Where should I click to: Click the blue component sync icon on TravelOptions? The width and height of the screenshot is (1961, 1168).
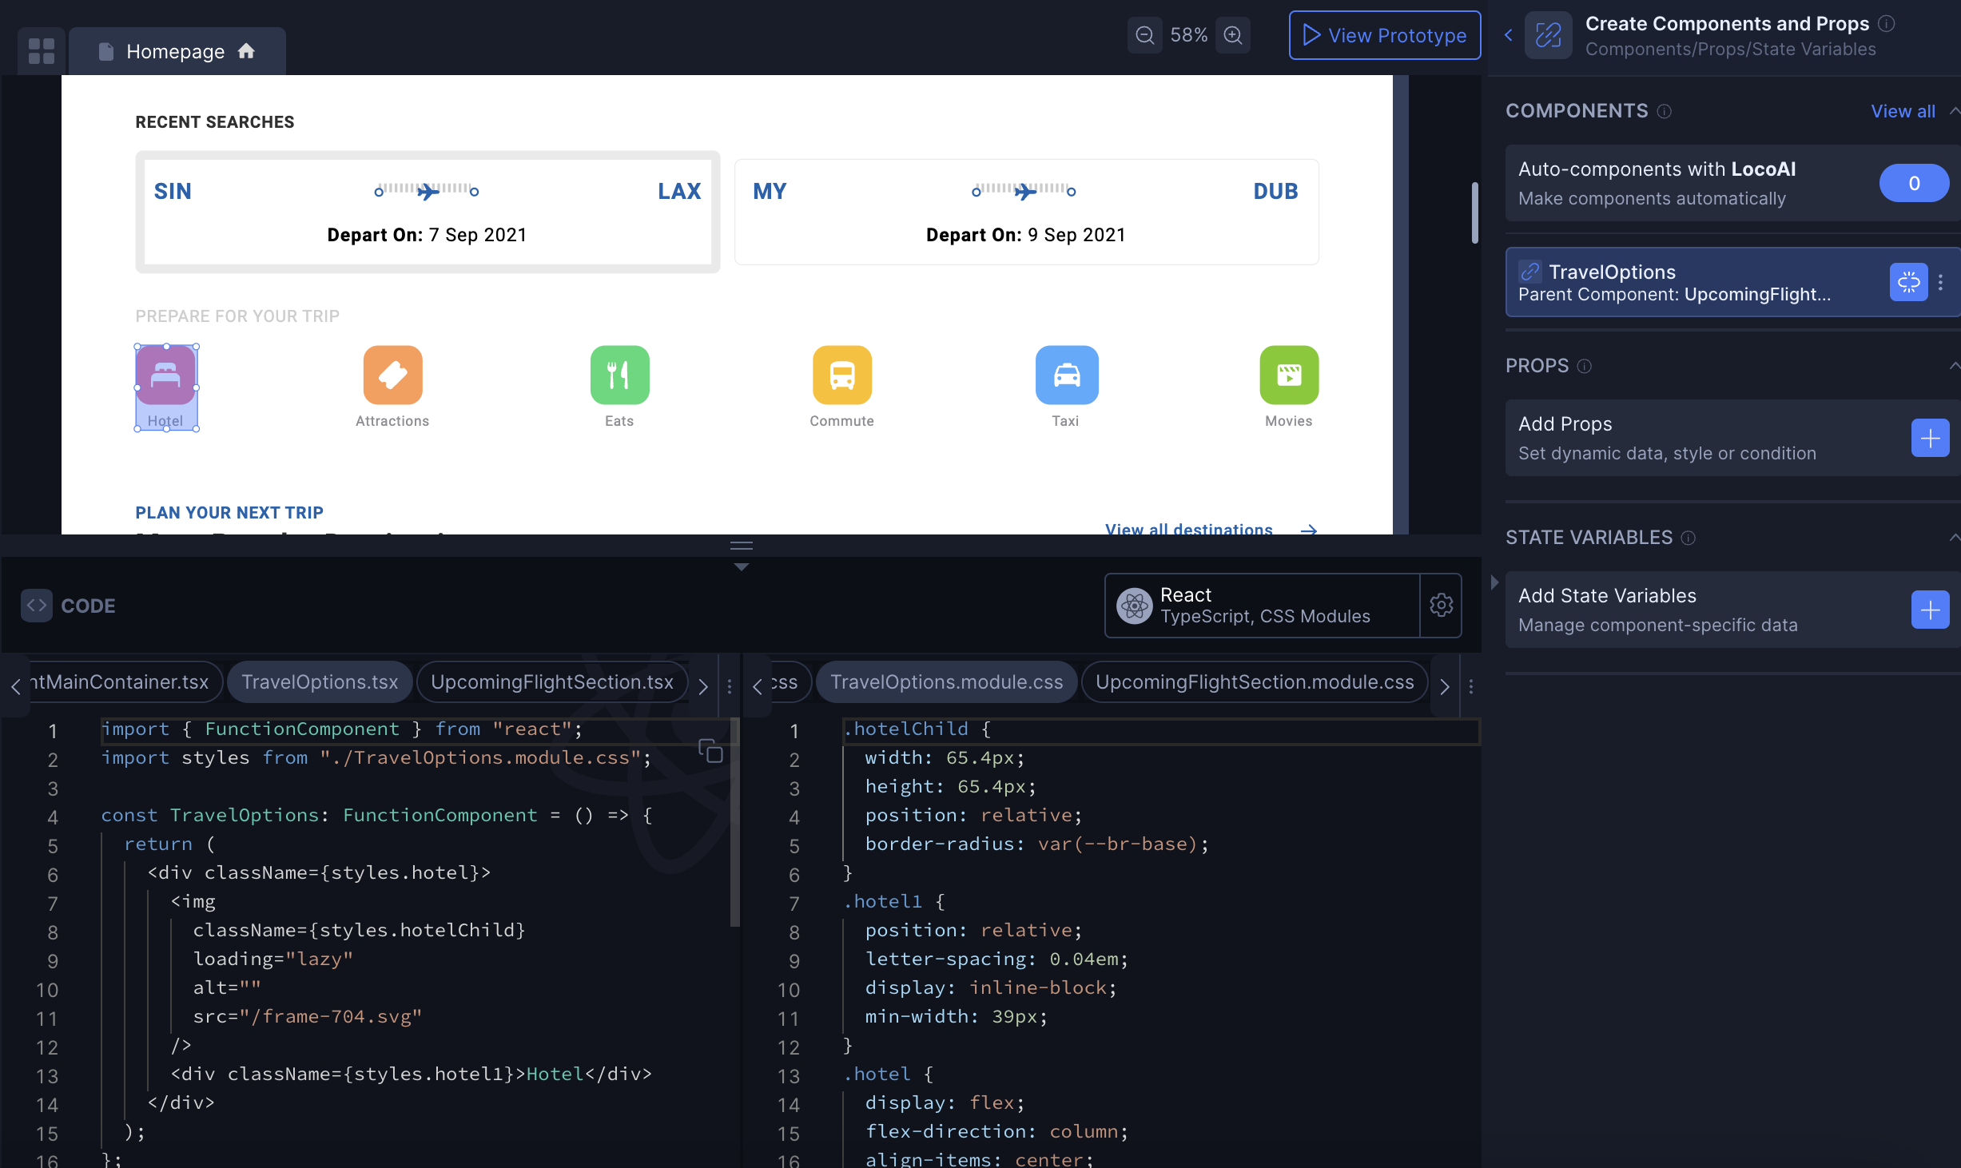pos(1908,282)
